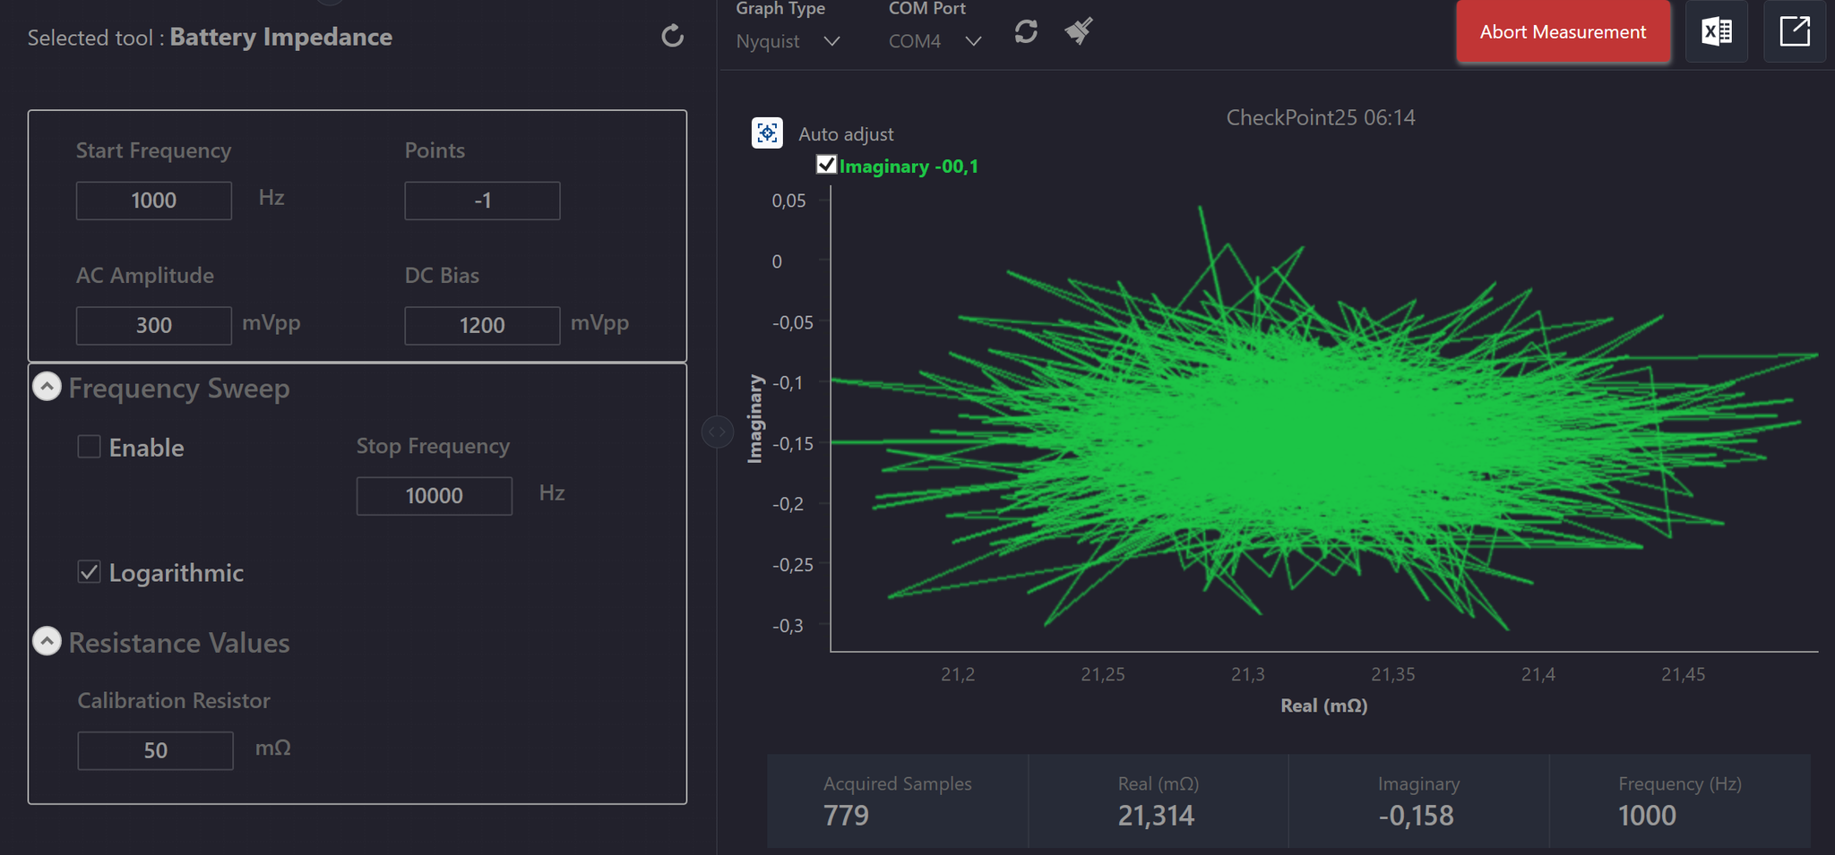Viewport: 1835px width, 855px height.
Task: Toggle the Imaginary series checkbox
Action: 826,165
